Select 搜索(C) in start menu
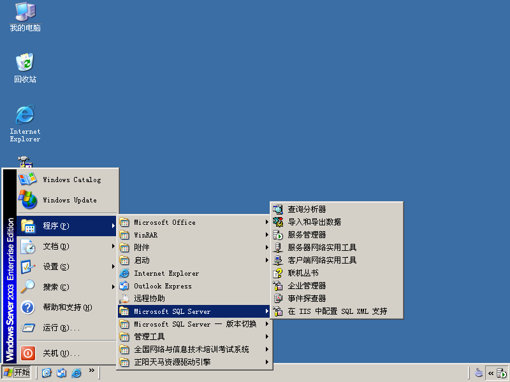Viewport: 510px width, 382px height. pos(67,287)
